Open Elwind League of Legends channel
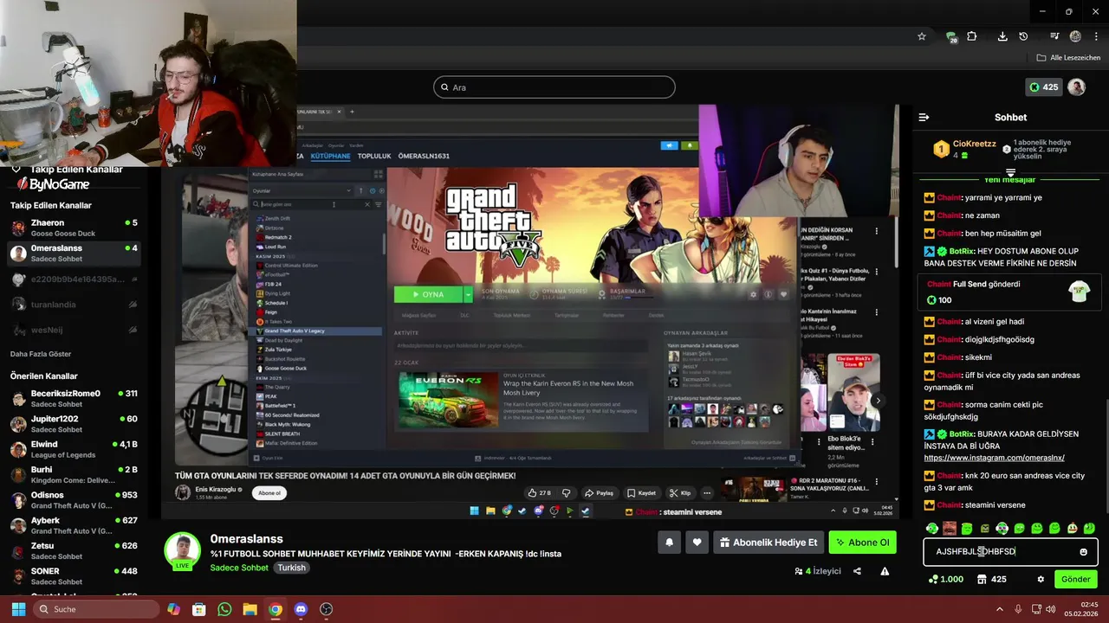The image size is (1109, 623). coord(74,449)
